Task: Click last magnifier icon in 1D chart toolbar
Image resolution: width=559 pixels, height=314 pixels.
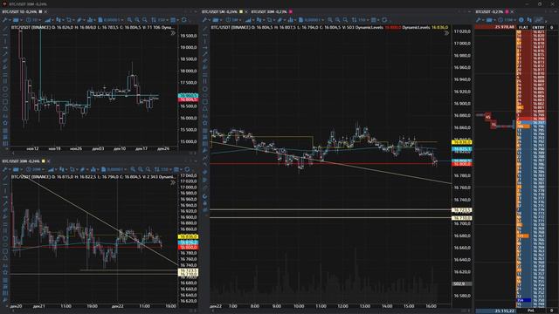Action: tap(144, 20)
